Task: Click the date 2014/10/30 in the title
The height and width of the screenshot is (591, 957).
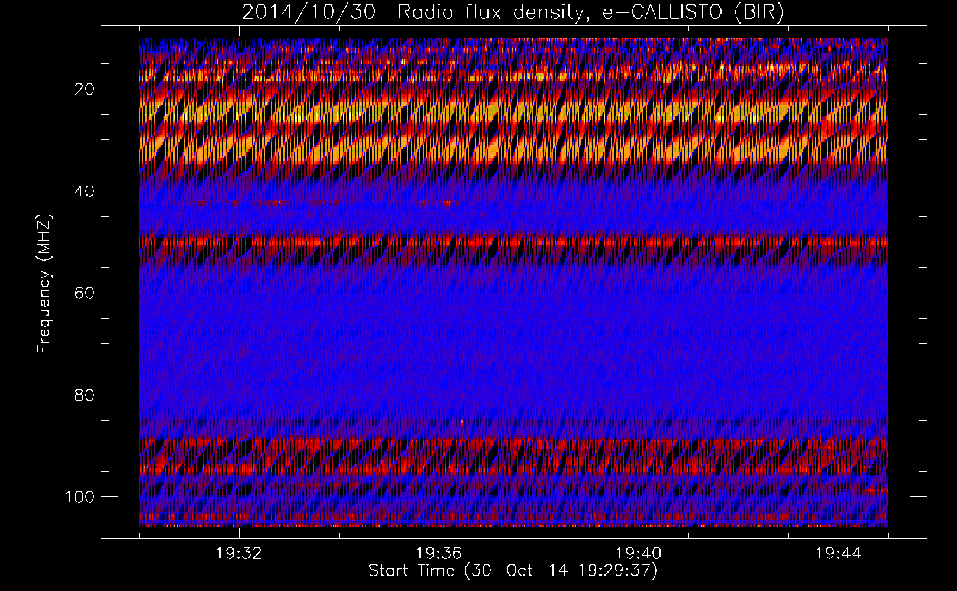Action: pyautogui.click(x=308, y=12)
